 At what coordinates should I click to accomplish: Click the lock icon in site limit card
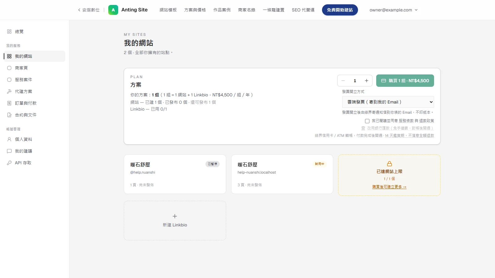click(x=390, y=164)
